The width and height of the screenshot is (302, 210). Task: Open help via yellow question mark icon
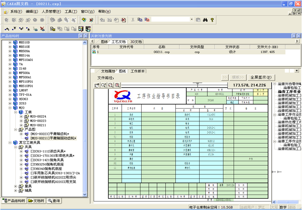[x=212, y=20]
